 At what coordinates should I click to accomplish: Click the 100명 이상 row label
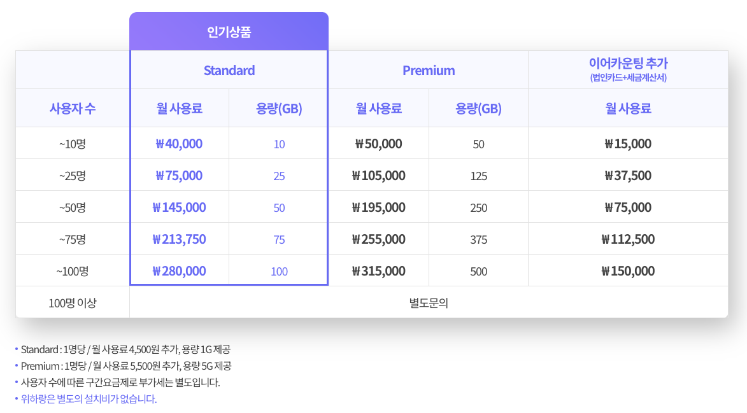point(73,303)
